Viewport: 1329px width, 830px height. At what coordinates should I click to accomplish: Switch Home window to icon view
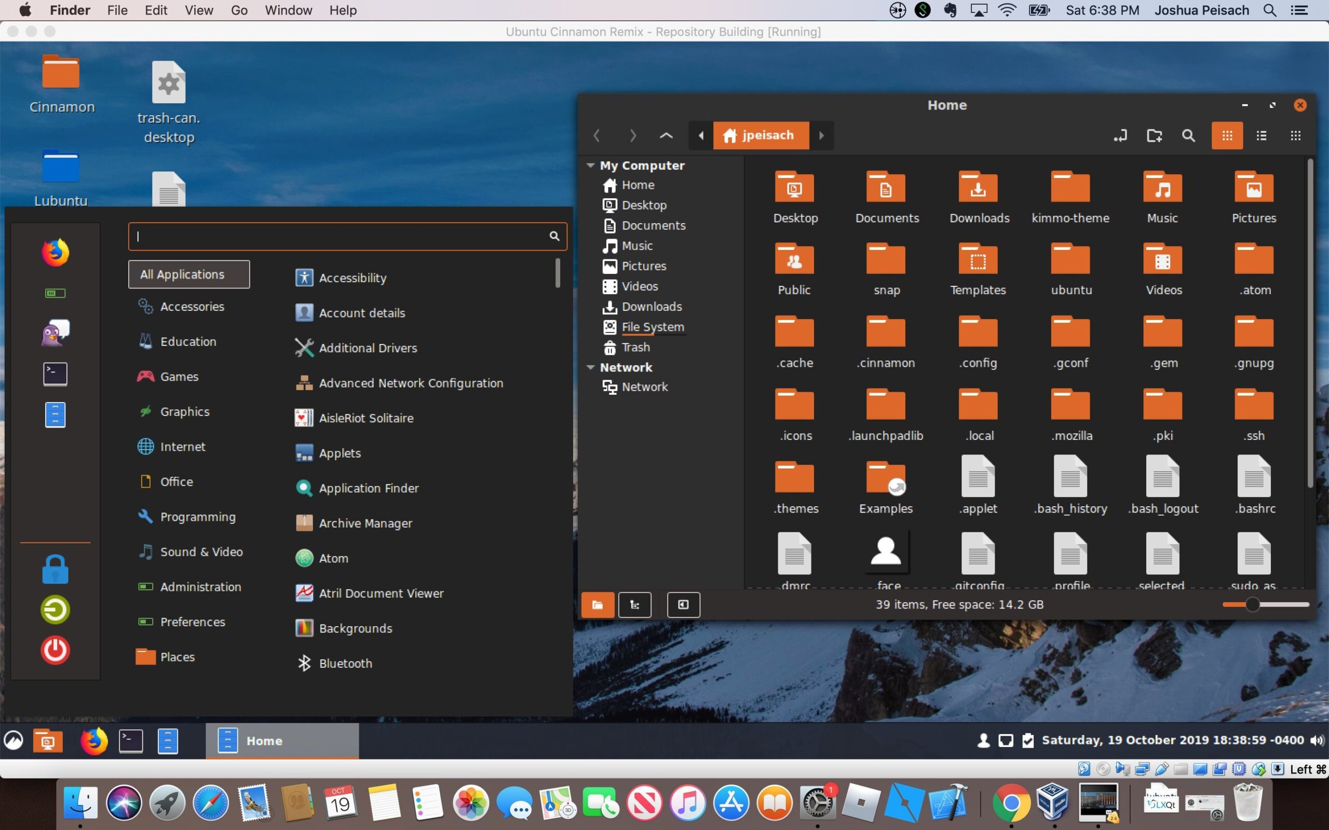(1227, 135)
